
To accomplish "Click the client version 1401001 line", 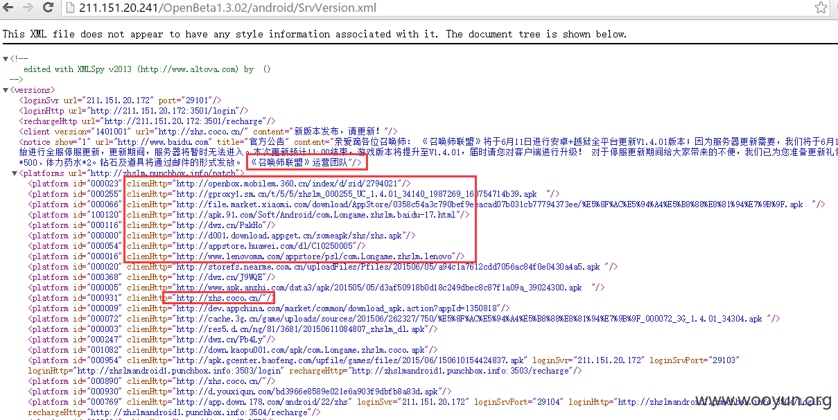I will [208, 132].
